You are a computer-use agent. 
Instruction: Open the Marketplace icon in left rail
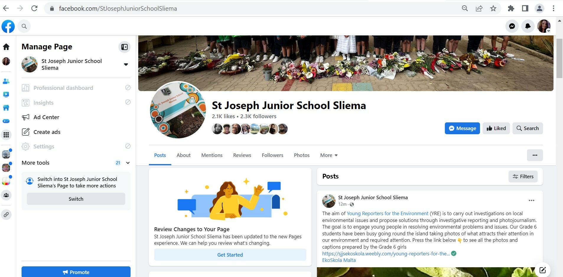coord(6,108)
